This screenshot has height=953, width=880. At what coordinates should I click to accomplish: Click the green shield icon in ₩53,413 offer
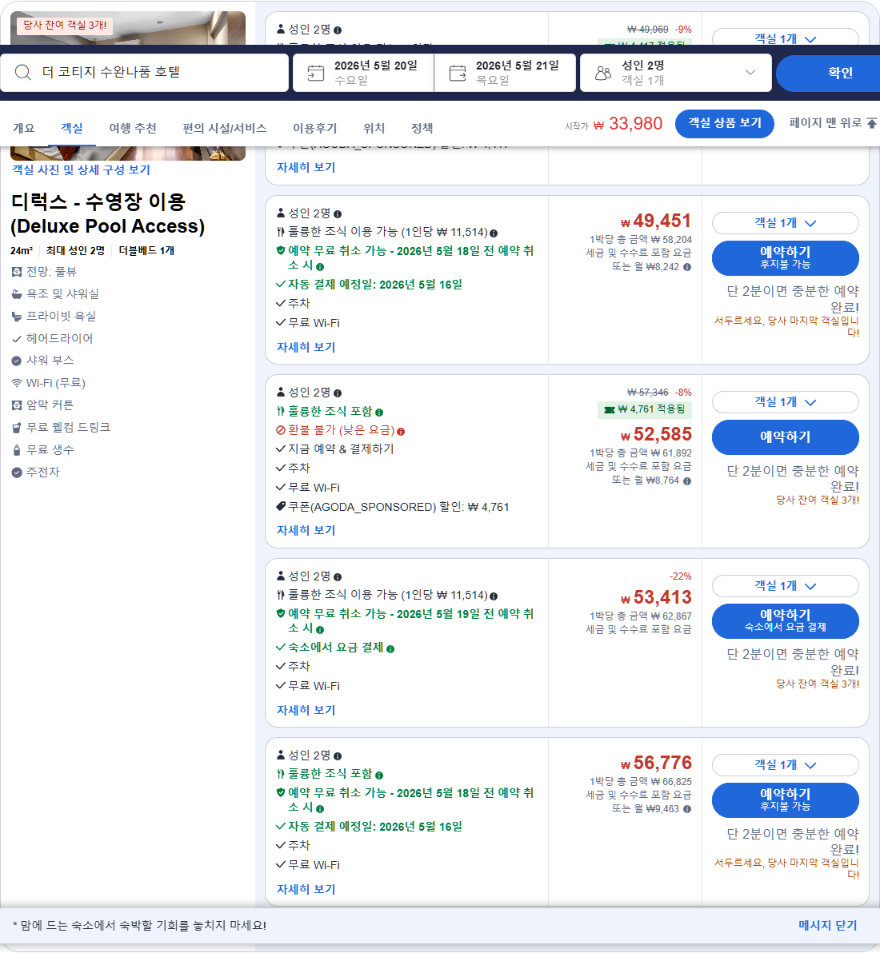click(x=280, y=613)
